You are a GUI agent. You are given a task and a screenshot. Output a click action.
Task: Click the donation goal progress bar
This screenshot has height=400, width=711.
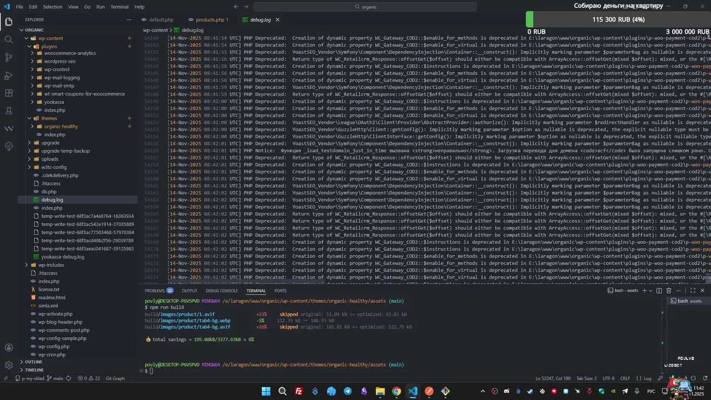coord(618,19)
